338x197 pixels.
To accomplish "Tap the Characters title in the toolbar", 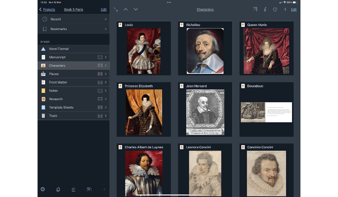I will click(205, 9).
